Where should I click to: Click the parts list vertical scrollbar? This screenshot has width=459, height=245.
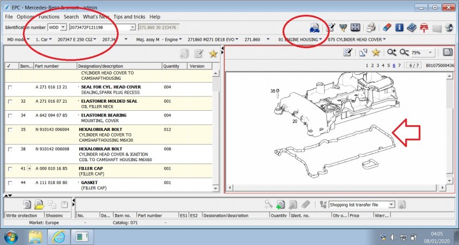point(216,130)
